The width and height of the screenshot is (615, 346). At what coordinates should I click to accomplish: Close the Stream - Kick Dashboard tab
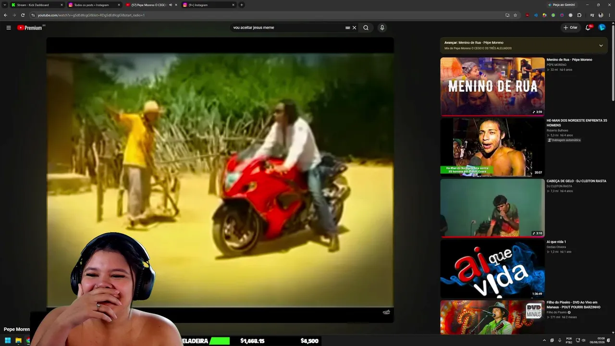click(61, 5)
